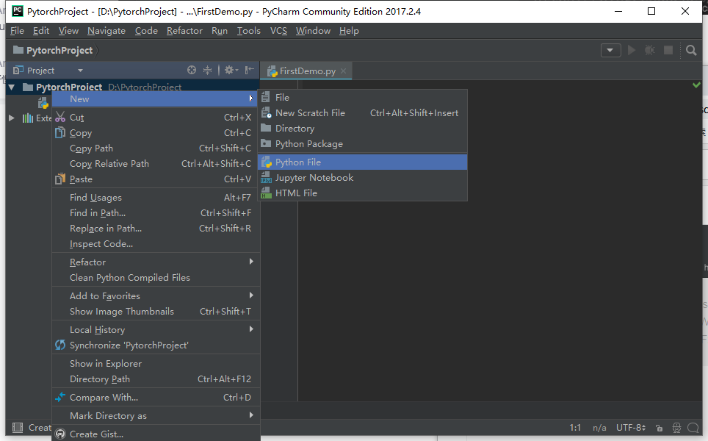Switch to the FirstDemo.py tab

(306, 71)
